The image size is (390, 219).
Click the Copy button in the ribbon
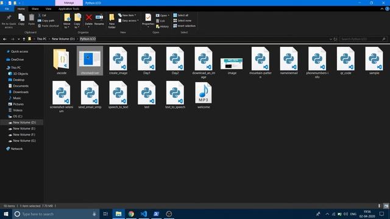pyautogui.click(x=21, y=19)
